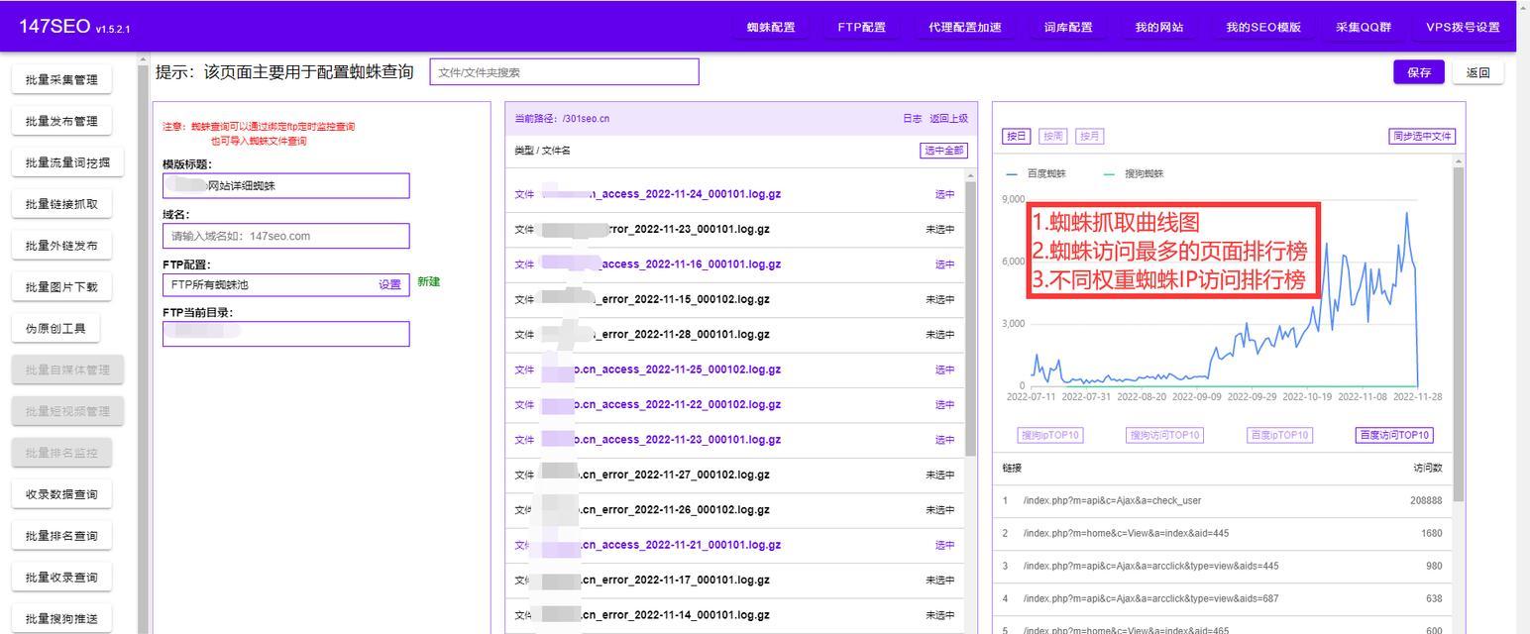Click the 域名 input field
This screenshot has height=634, width=1530.
(285, 236)
